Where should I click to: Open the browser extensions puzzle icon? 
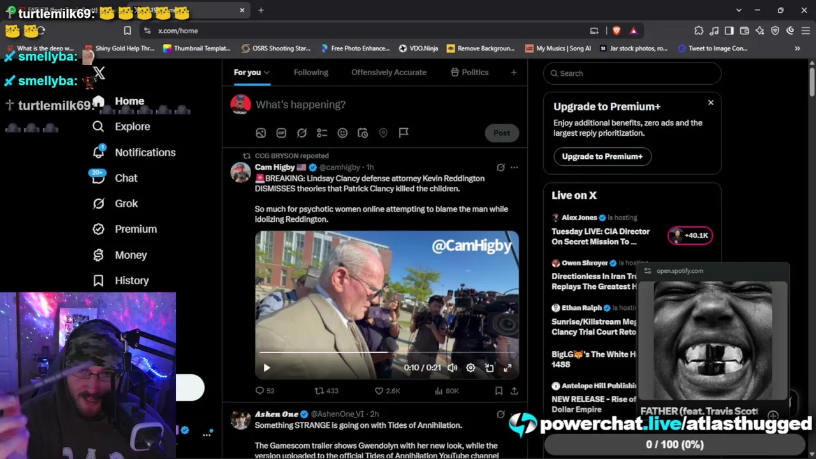click(x=699, y=31)
